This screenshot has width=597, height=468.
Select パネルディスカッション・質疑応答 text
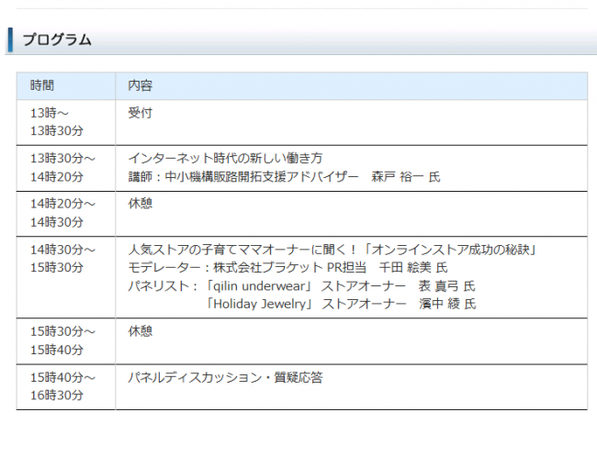point(225,377)
